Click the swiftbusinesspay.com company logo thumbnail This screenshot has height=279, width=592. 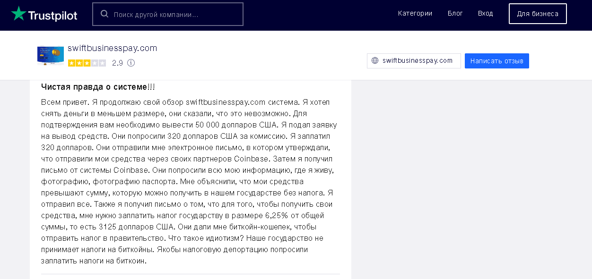[51, 55]
